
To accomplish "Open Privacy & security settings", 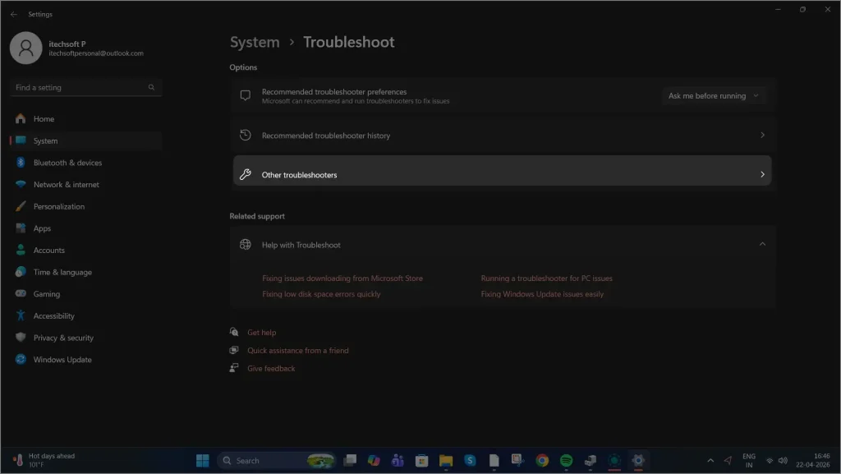I will 62,337.
